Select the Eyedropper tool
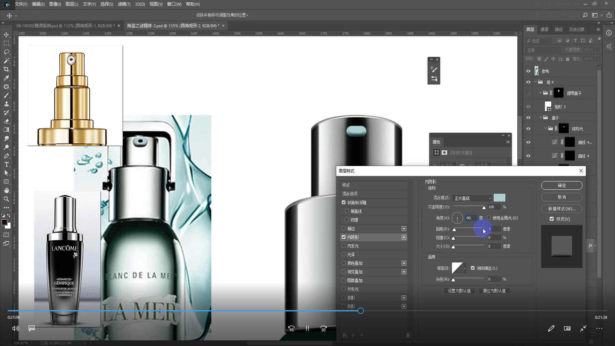 [x=6, y=78]
